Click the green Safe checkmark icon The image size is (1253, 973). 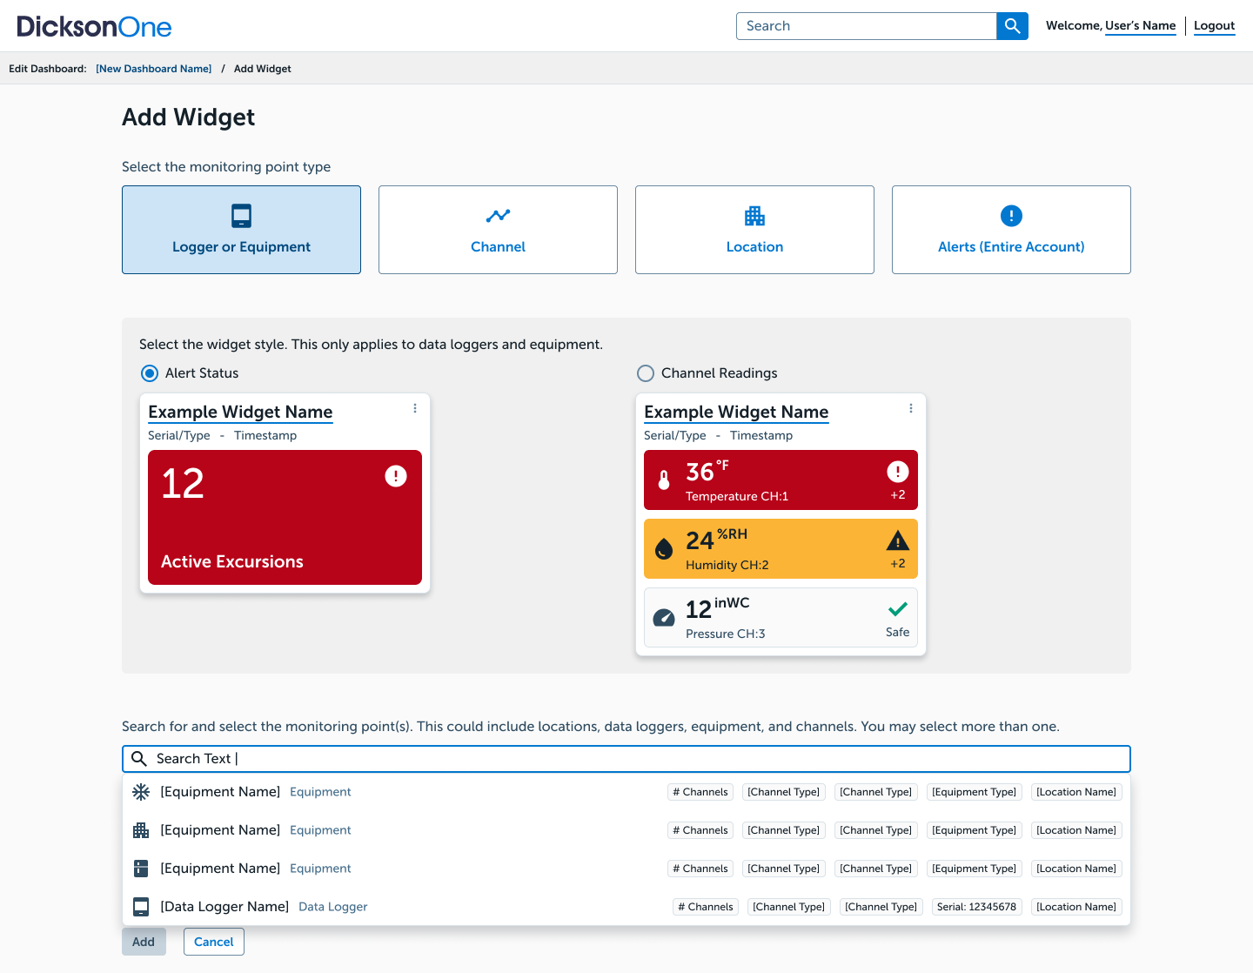pos(898,609)
